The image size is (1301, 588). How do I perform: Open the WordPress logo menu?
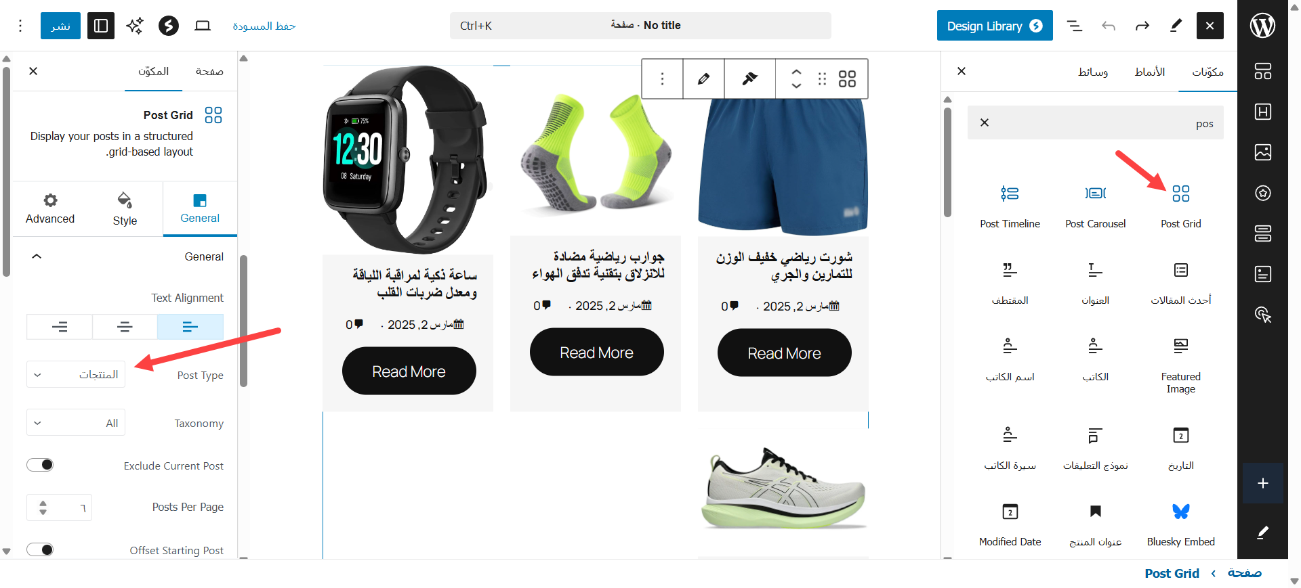1262,26
